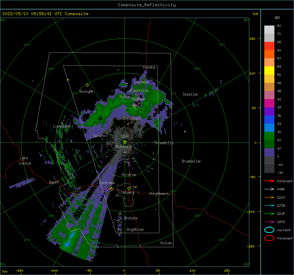
Task: Click the yellow radar-site diamond above Didsbury
Action: [125, 142]
